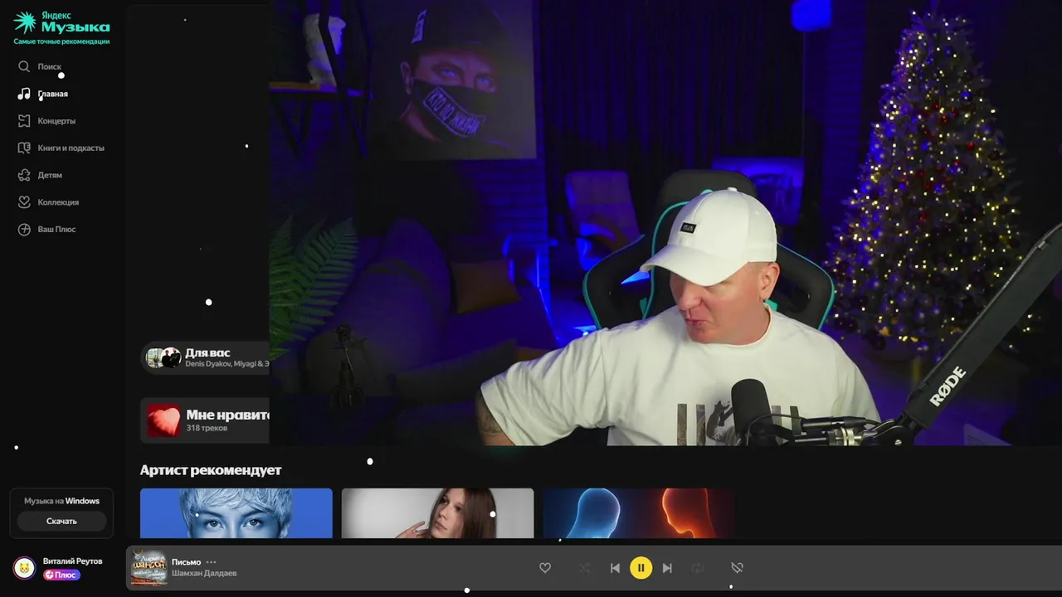
Task: Click the Плюс subscription badge
Action: point(61,575)
